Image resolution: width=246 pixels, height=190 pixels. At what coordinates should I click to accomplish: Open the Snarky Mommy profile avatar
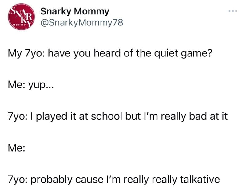pos(21,17)
